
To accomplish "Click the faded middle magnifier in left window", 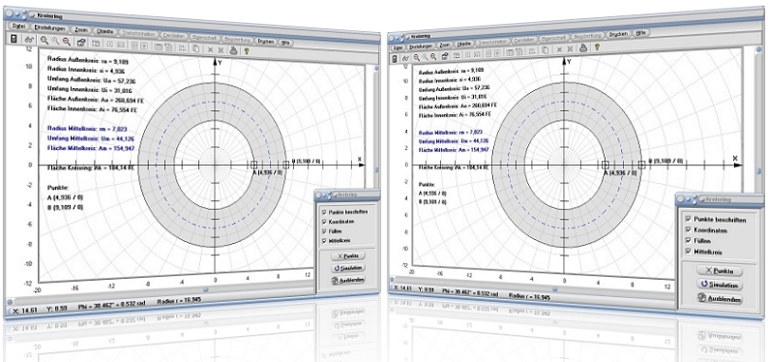I will pos(55,42).
